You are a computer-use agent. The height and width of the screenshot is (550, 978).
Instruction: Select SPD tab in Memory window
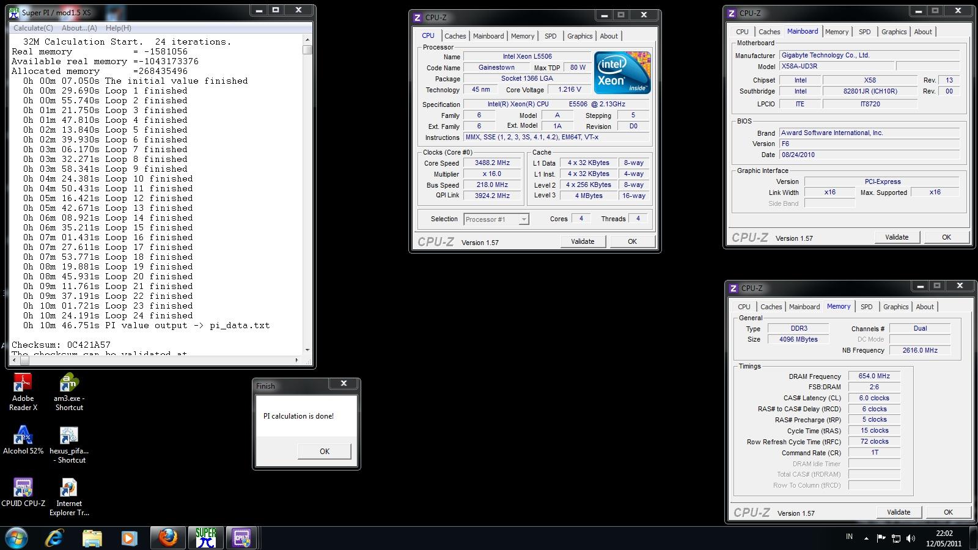[867, 307]
